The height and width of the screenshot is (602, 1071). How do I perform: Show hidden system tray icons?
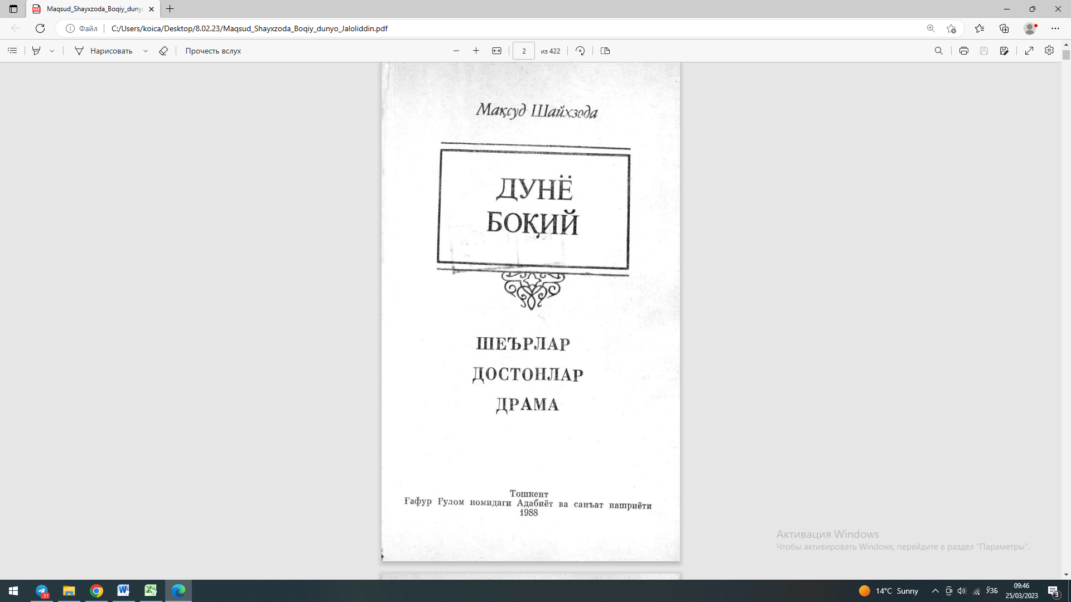pos(935,591)
